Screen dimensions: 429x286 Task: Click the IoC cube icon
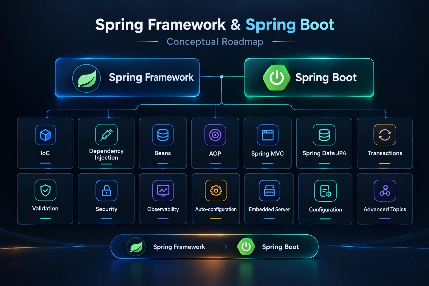(45, 135)
